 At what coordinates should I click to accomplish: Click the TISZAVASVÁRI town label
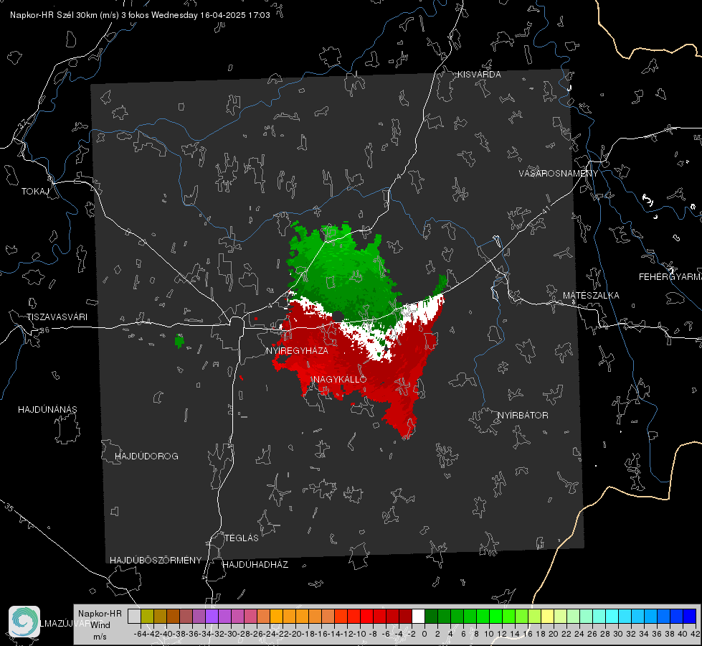(57, 317)
